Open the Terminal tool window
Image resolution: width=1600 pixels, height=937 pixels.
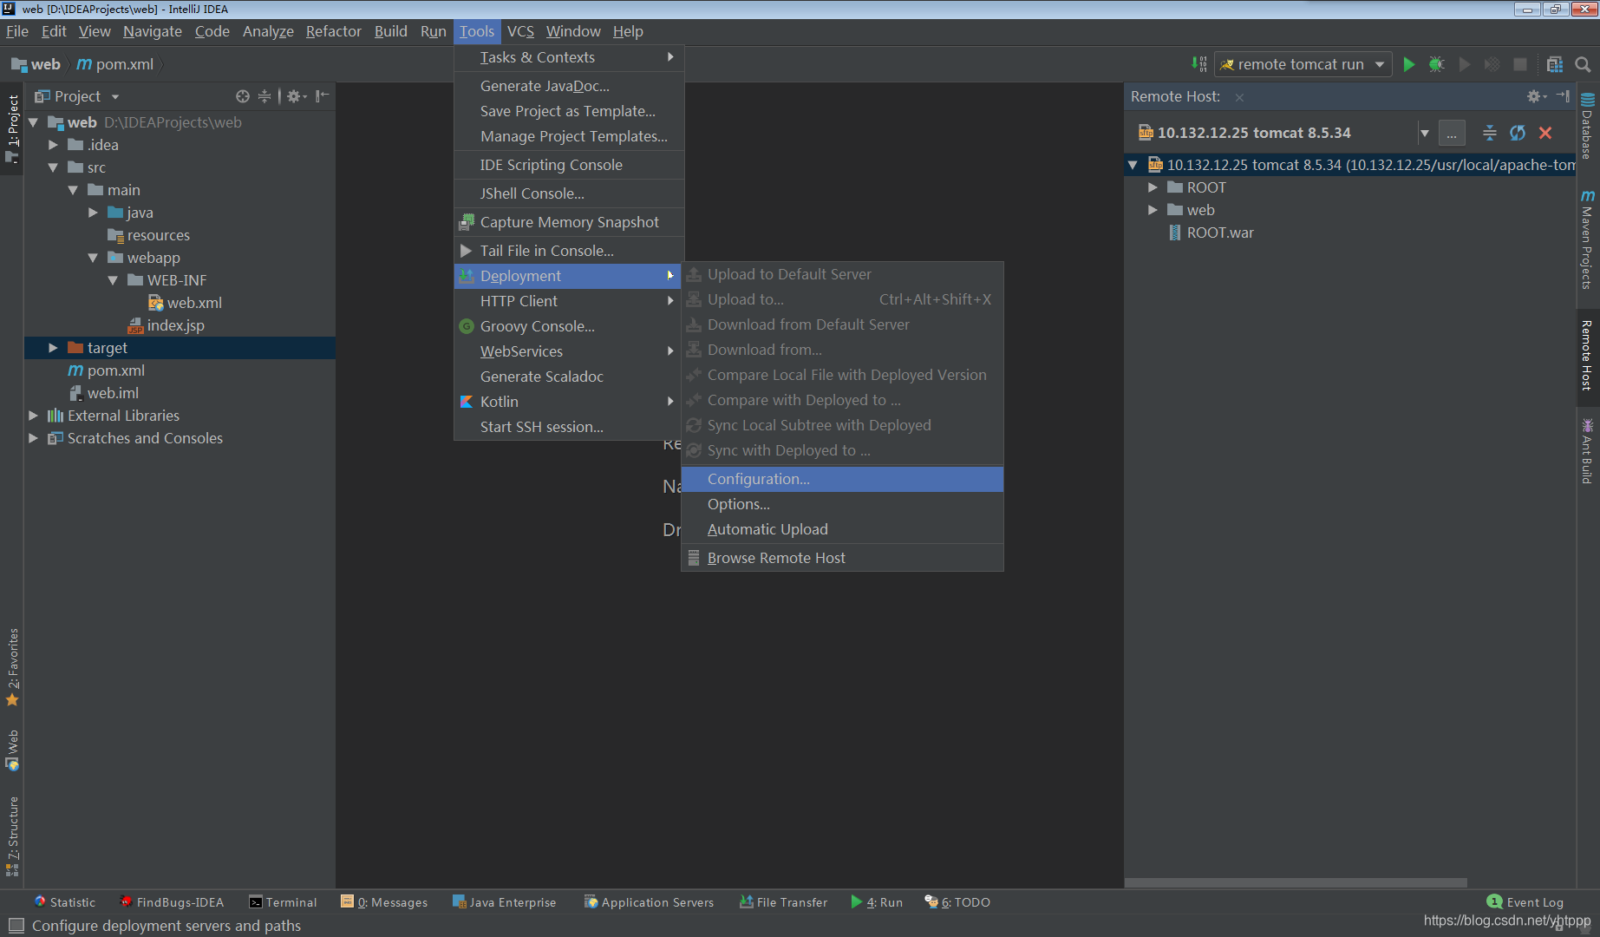click(x=283, y=902)
